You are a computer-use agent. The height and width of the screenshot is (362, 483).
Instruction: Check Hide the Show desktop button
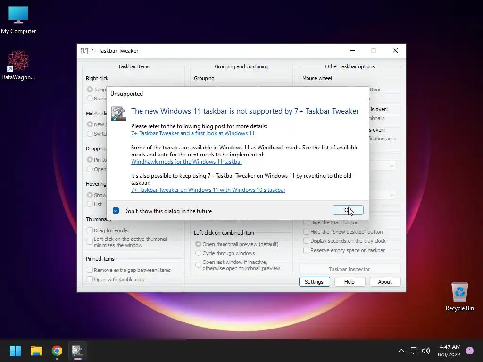[x=306, y=232]
